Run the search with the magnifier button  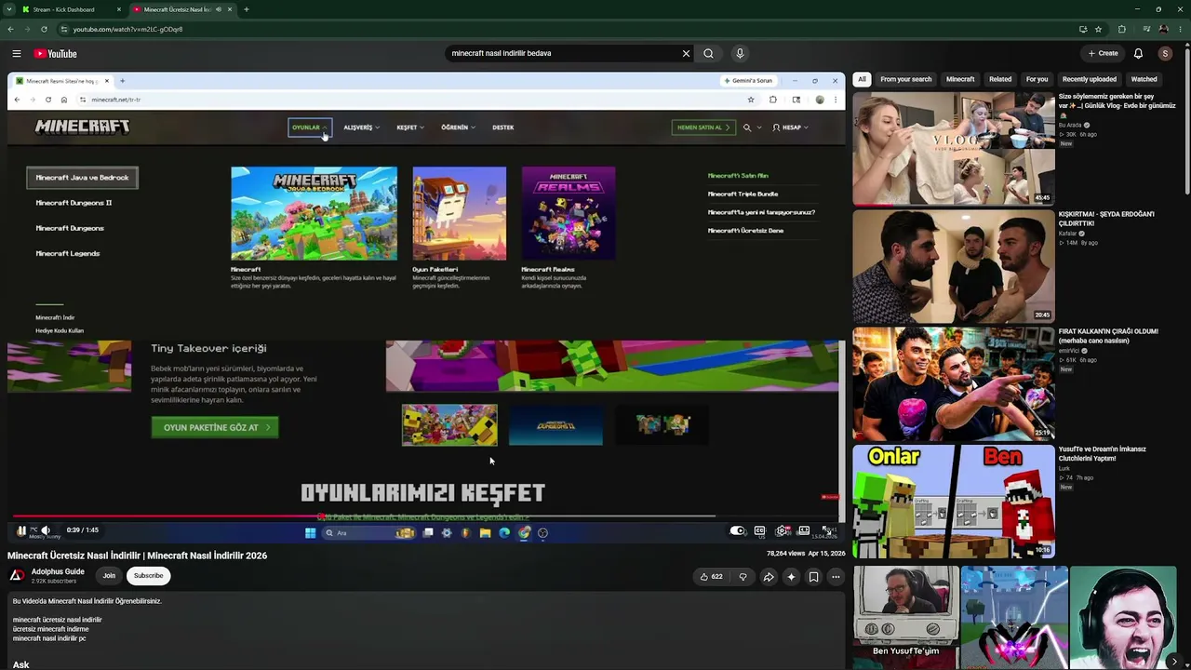tap(708, 54)
